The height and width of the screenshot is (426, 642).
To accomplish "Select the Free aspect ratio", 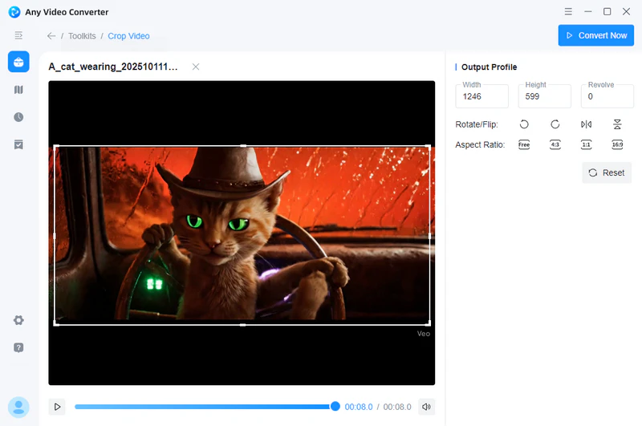I will pyautogui.click(x=524, y=145).
